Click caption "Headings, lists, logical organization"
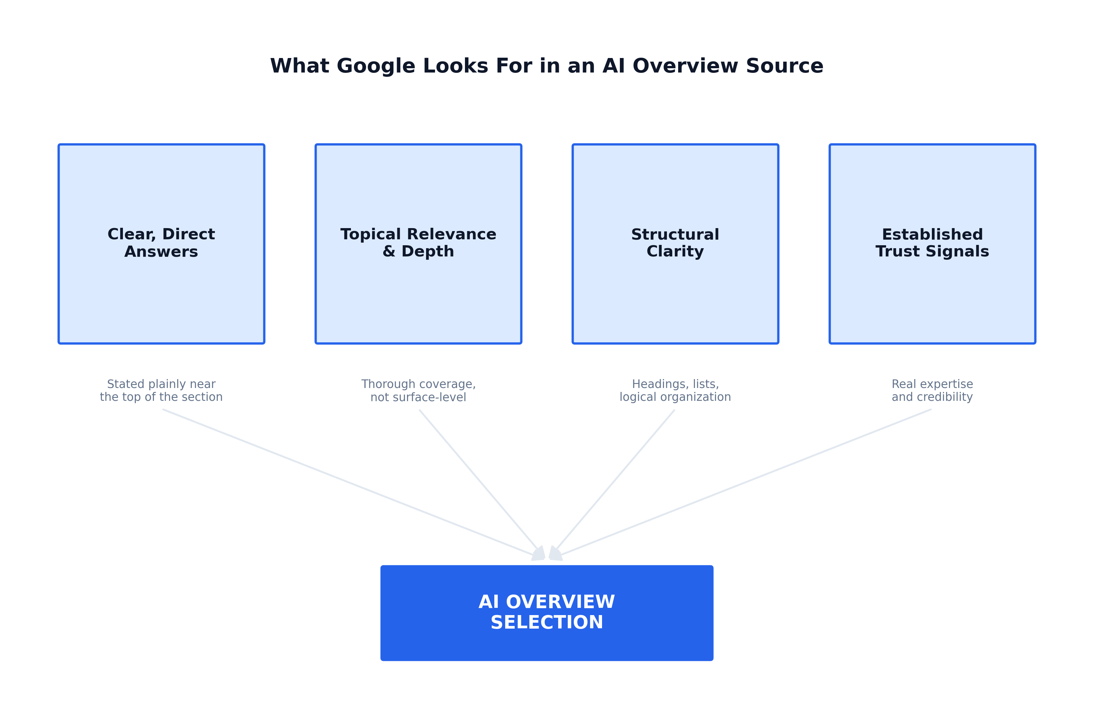Screen dimensions: 1094x712 [675, 391]
